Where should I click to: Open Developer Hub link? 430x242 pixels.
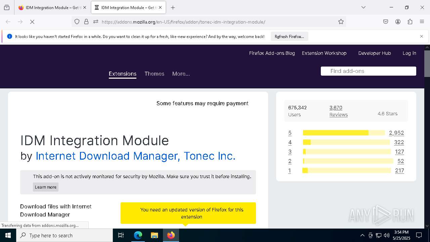click(x=375, y=53)
